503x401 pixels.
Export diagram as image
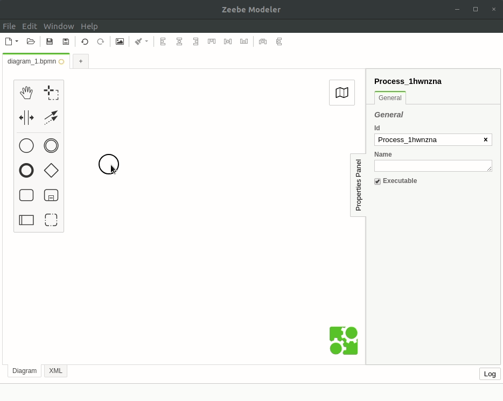[x=120, y=41]
